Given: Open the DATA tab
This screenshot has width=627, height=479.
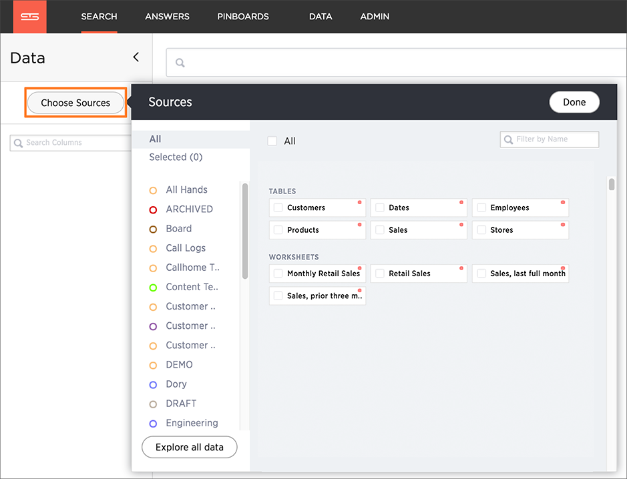Looking at the screenshot, I should [x=321, y=17].
